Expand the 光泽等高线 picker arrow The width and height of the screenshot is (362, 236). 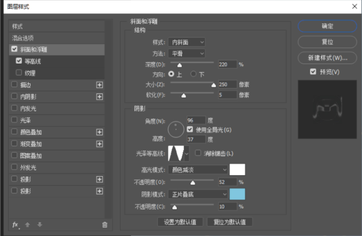point(187,154)
